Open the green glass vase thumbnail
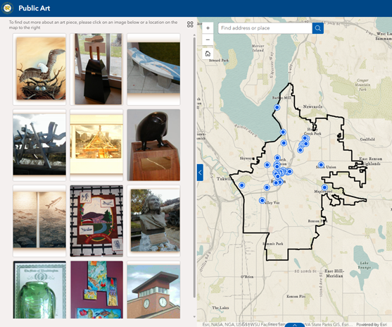 click(39, 290)
